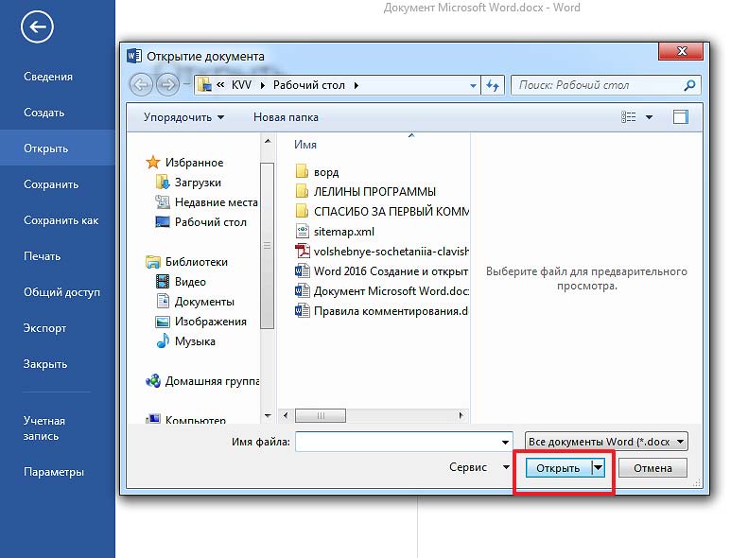
Task: Open address bar history dropdown
Action: (473, 86)
